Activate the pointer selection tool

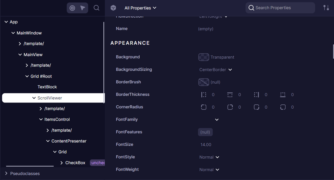point(82,8)
